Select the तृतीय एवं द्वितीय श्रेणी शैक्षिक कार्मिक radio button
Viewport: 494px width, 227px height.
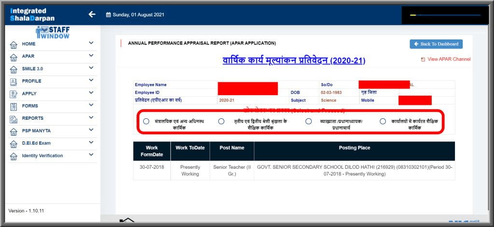click(221, 121)
